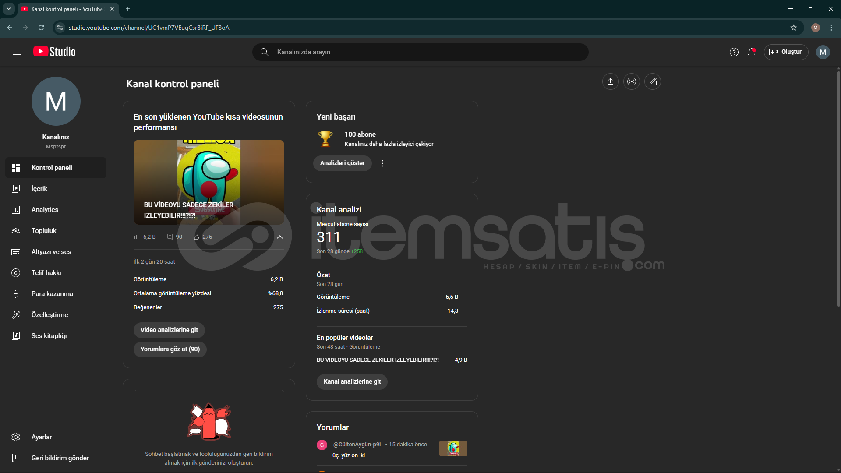Open İçerik content menu item
This screenshot has width=841, height=473.
tap(39, 189)
